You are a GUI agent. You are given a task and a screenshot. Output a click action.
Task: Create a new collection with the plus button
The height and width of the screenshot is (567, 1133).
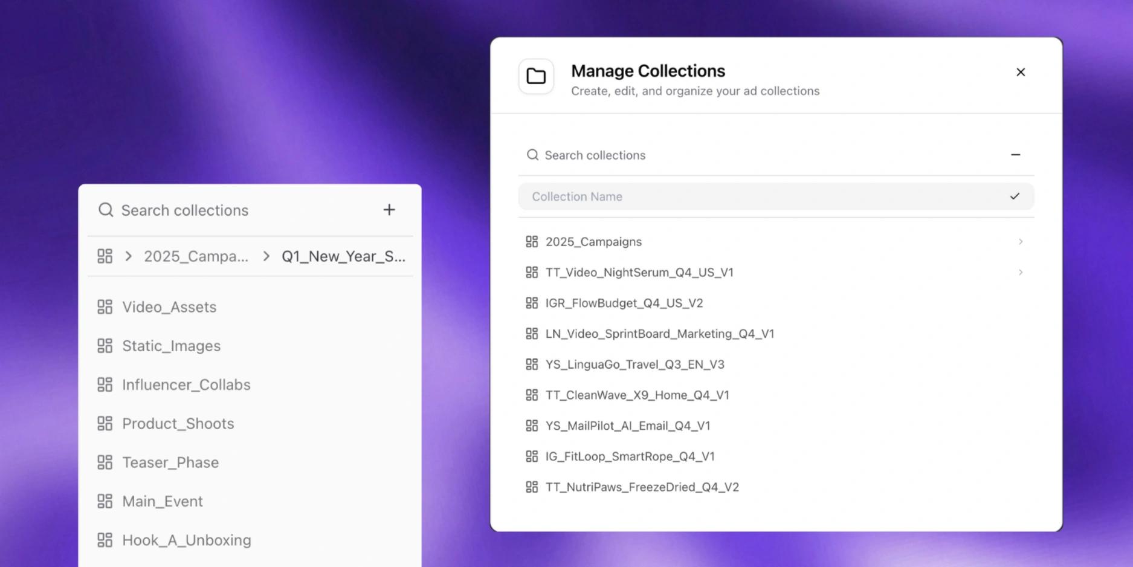point(389,210)
